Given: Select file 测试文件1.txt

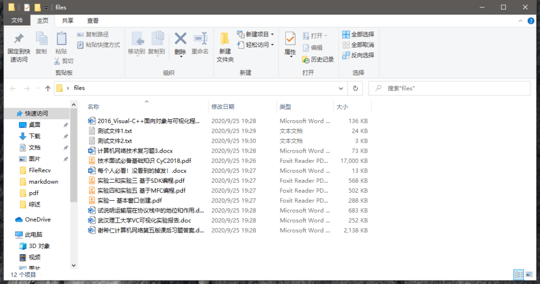Looking at the screenshot, I should pyautogui.click(x=114, y=131).
